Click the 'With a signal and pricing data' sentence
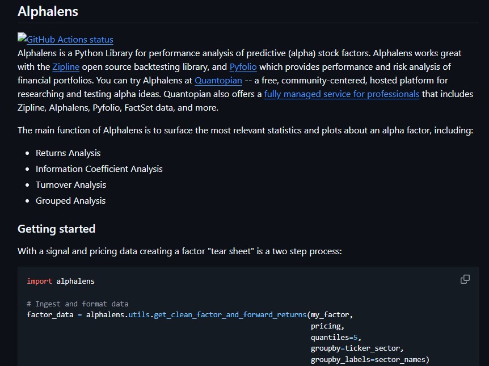Viewport: 489px width, 366px height. 180,251
